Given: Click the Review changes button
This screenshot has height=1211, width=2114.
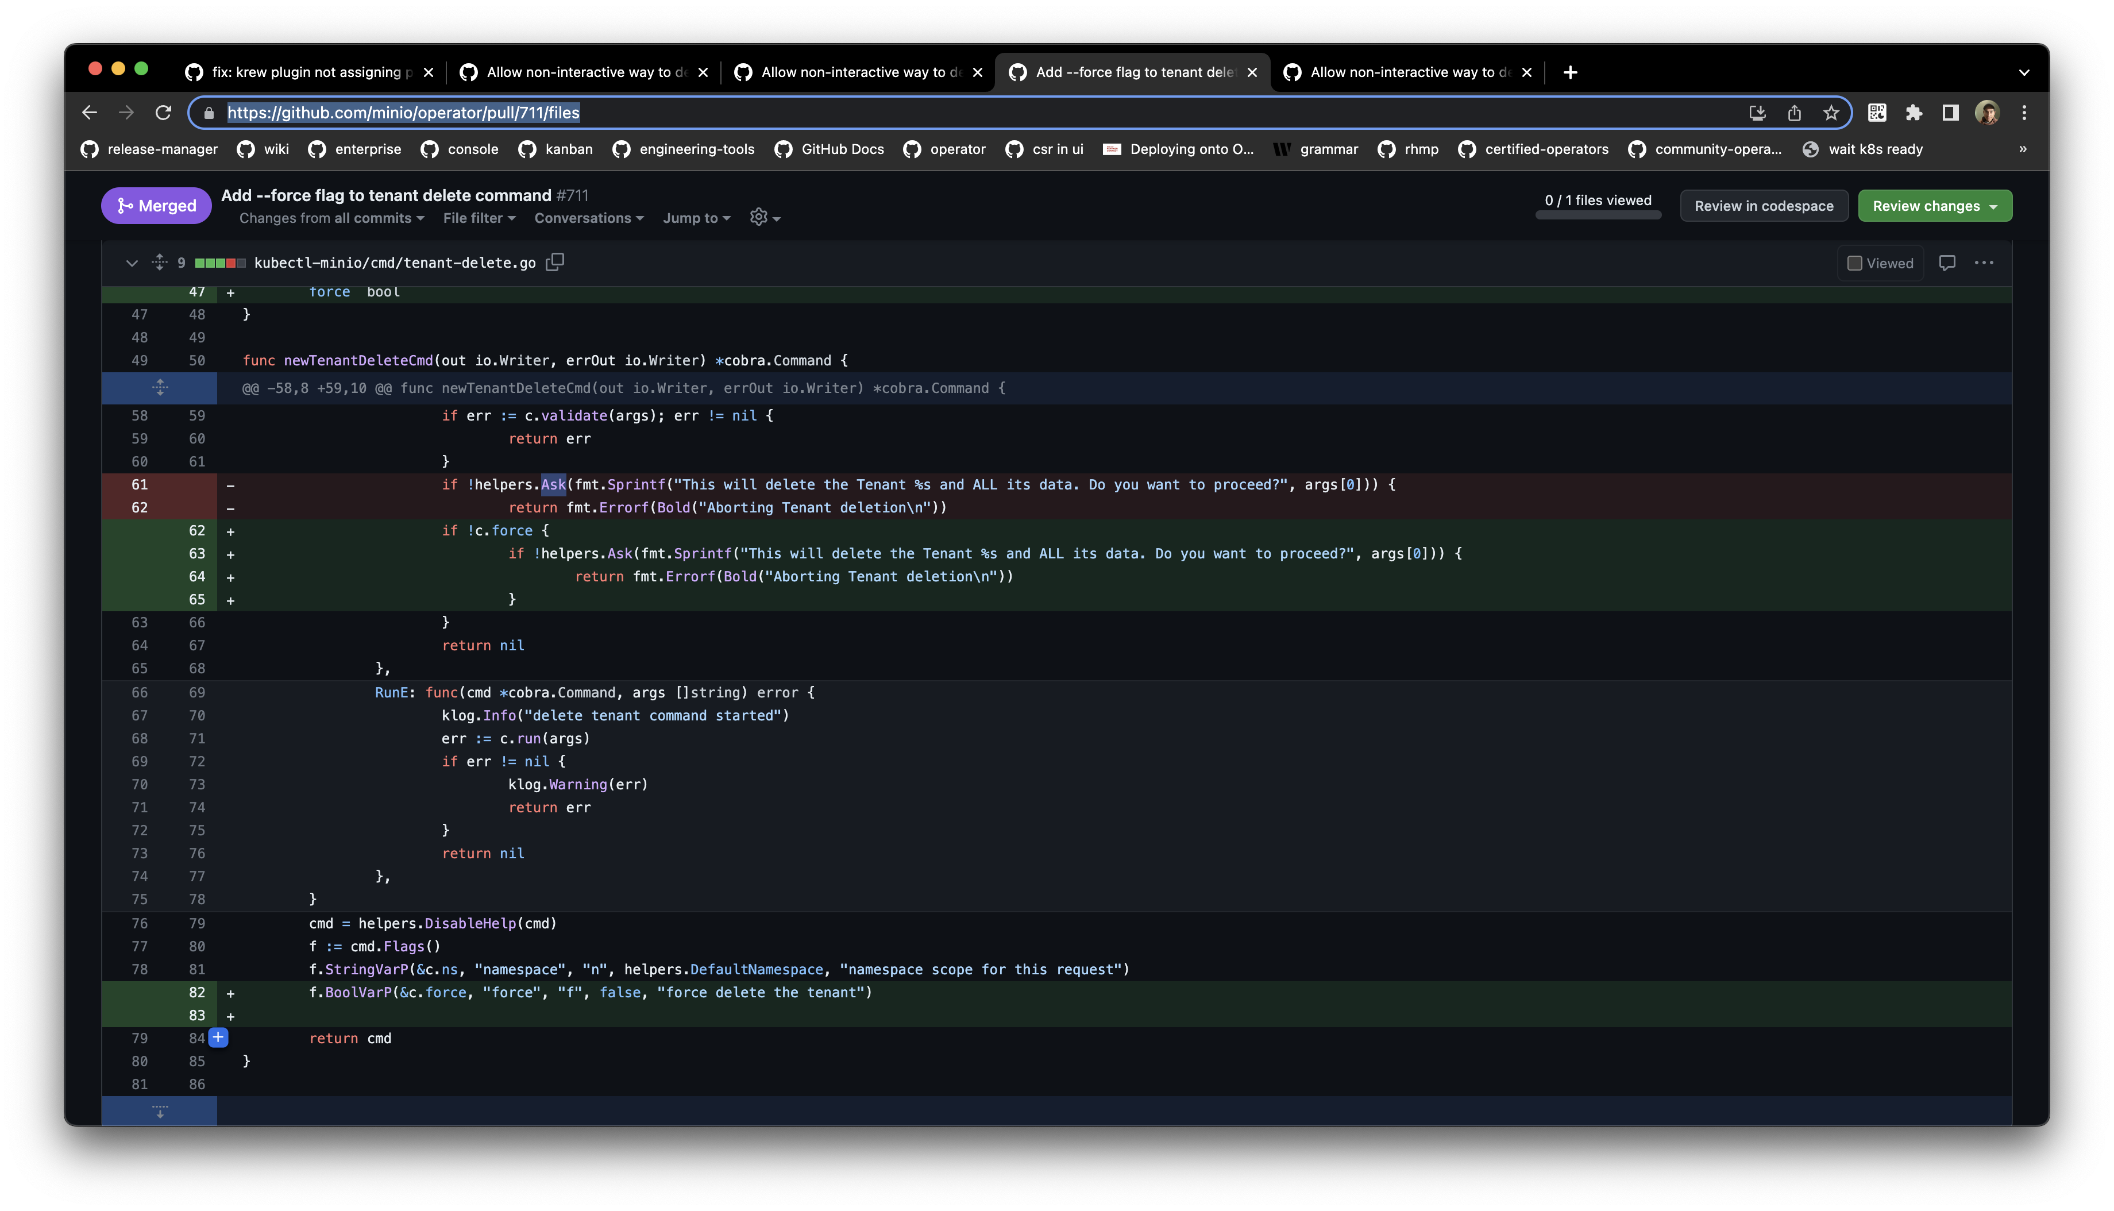Looking at the screenshot, I should click(x=1934, y=206).
